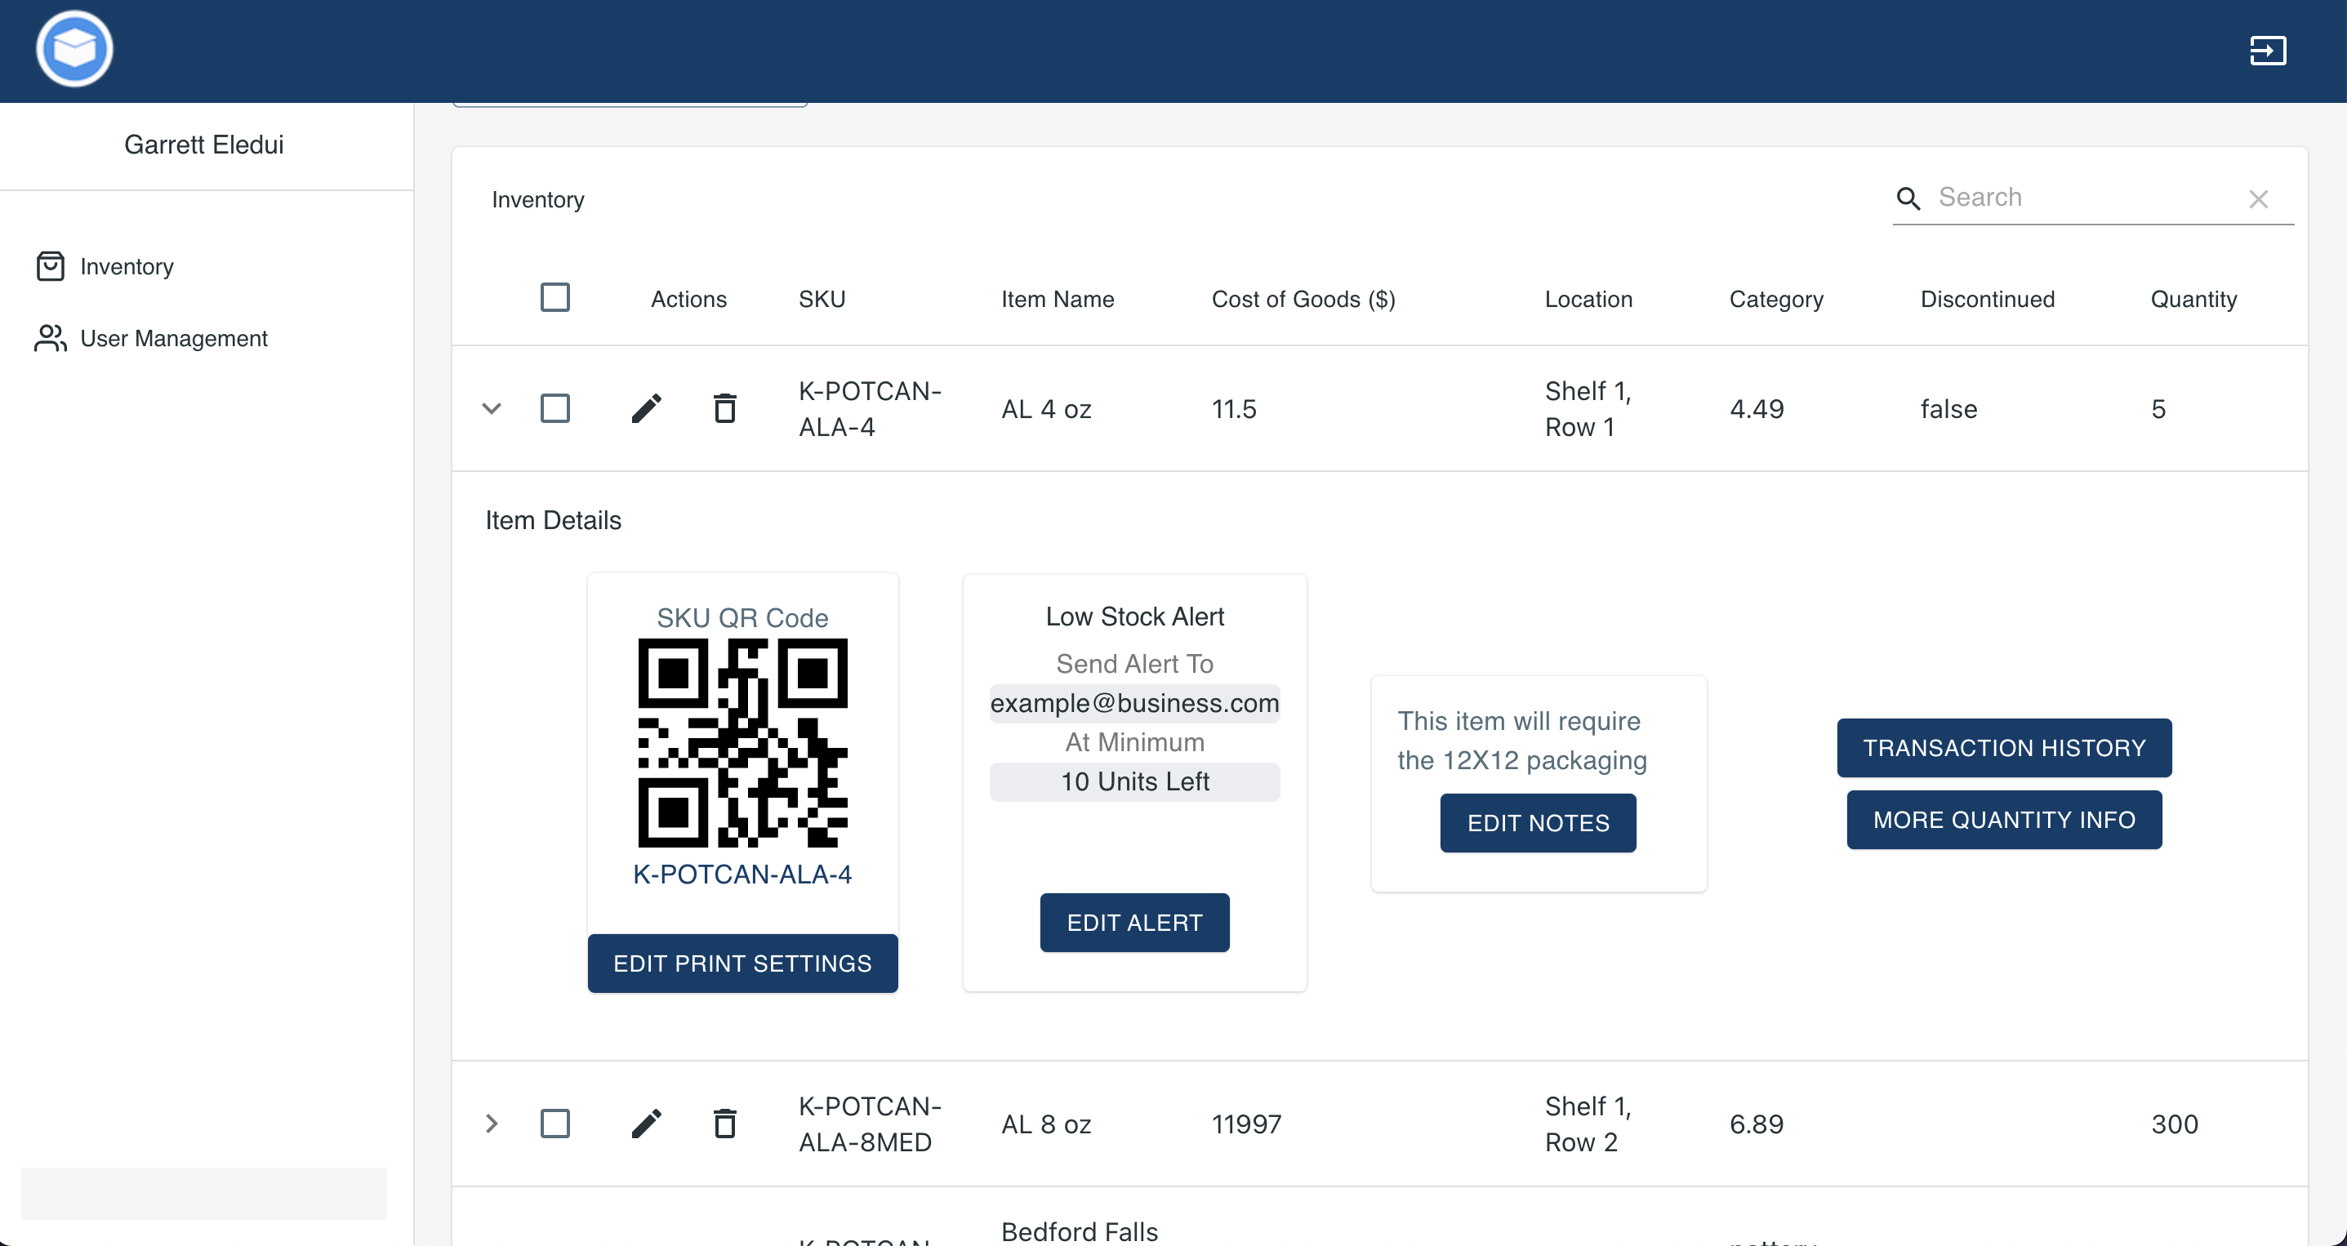Clear the search with X icon
Screen dimensions: 2347x1246
(2258, 198)
